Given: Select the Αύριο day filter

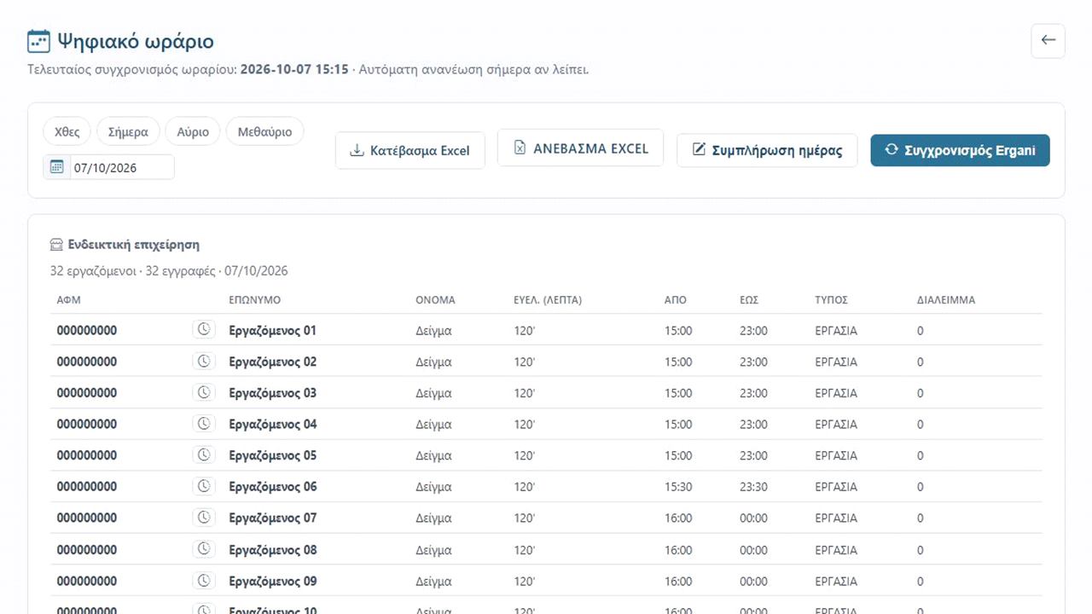Looking at the screenshot, I should pyautogui.click(x=193, y=131).
